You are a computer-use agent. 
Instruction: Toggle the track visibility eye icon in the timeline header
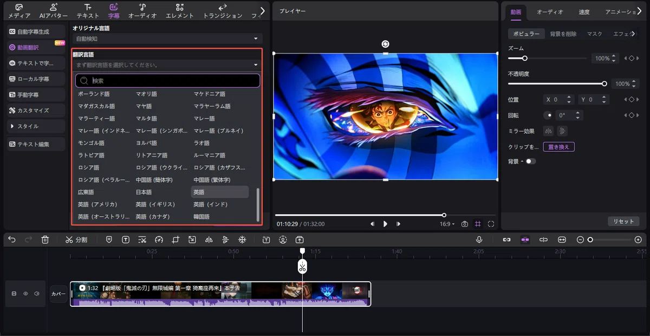click(25, 294)
